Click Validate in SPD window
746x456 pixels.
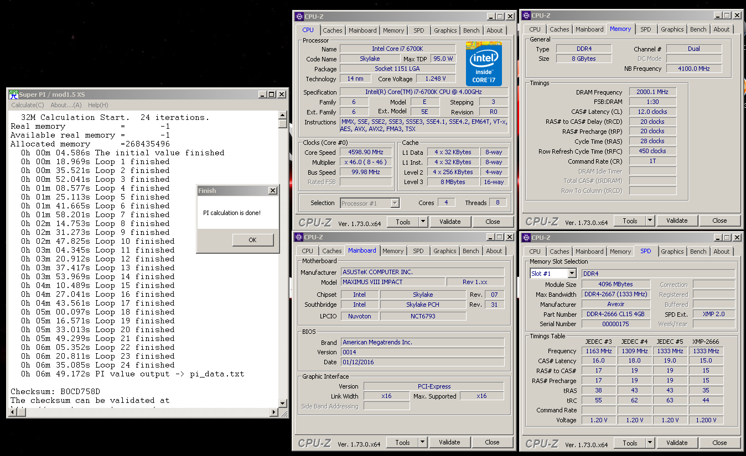point(677,443)
